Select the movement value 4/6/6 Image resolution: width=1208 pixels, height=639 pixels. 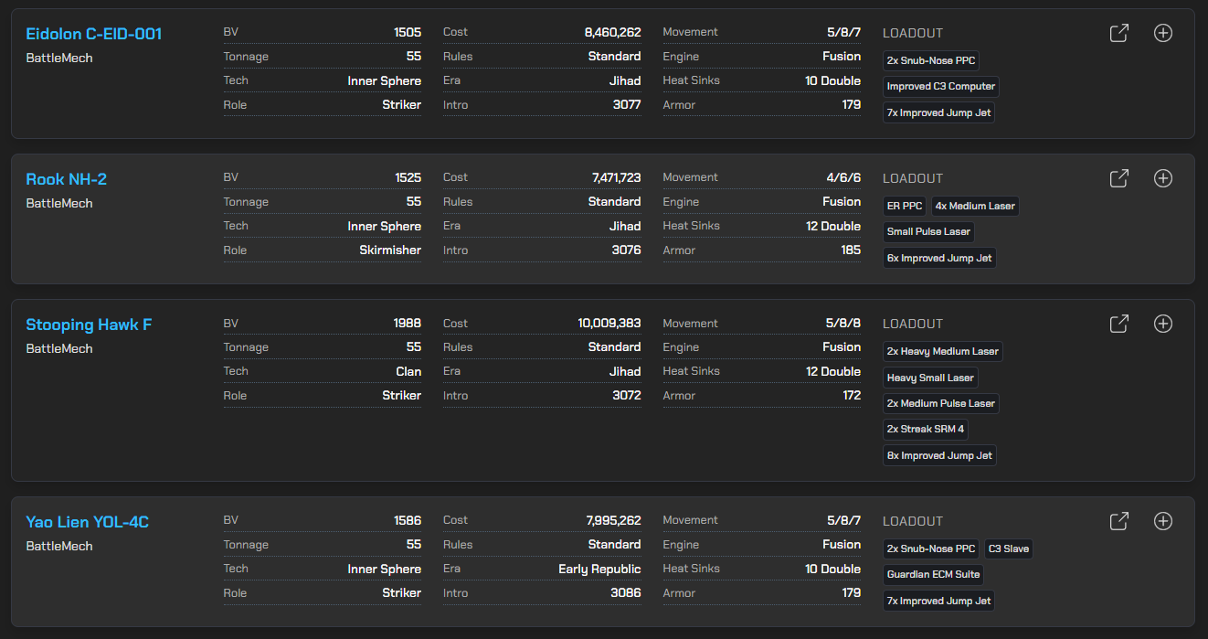[843, 177]
